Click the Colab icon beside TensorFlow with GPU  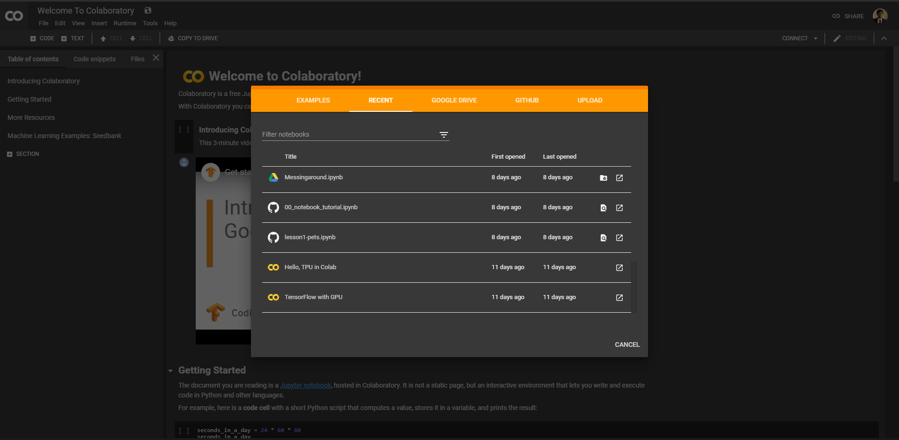273,297
